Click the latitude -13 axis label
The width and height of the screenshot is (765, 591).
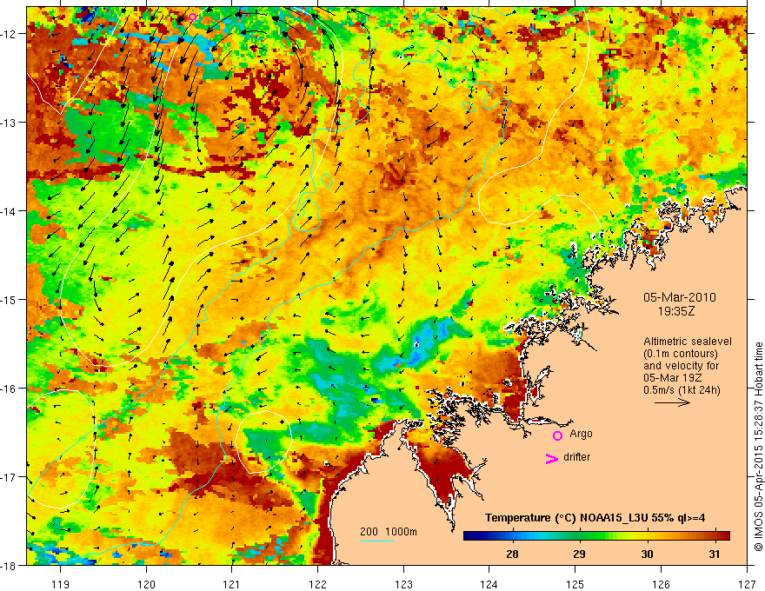tap(9, 123)
